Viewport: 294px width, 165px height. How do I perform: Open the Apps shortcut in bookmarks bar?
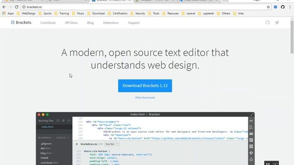8,13
